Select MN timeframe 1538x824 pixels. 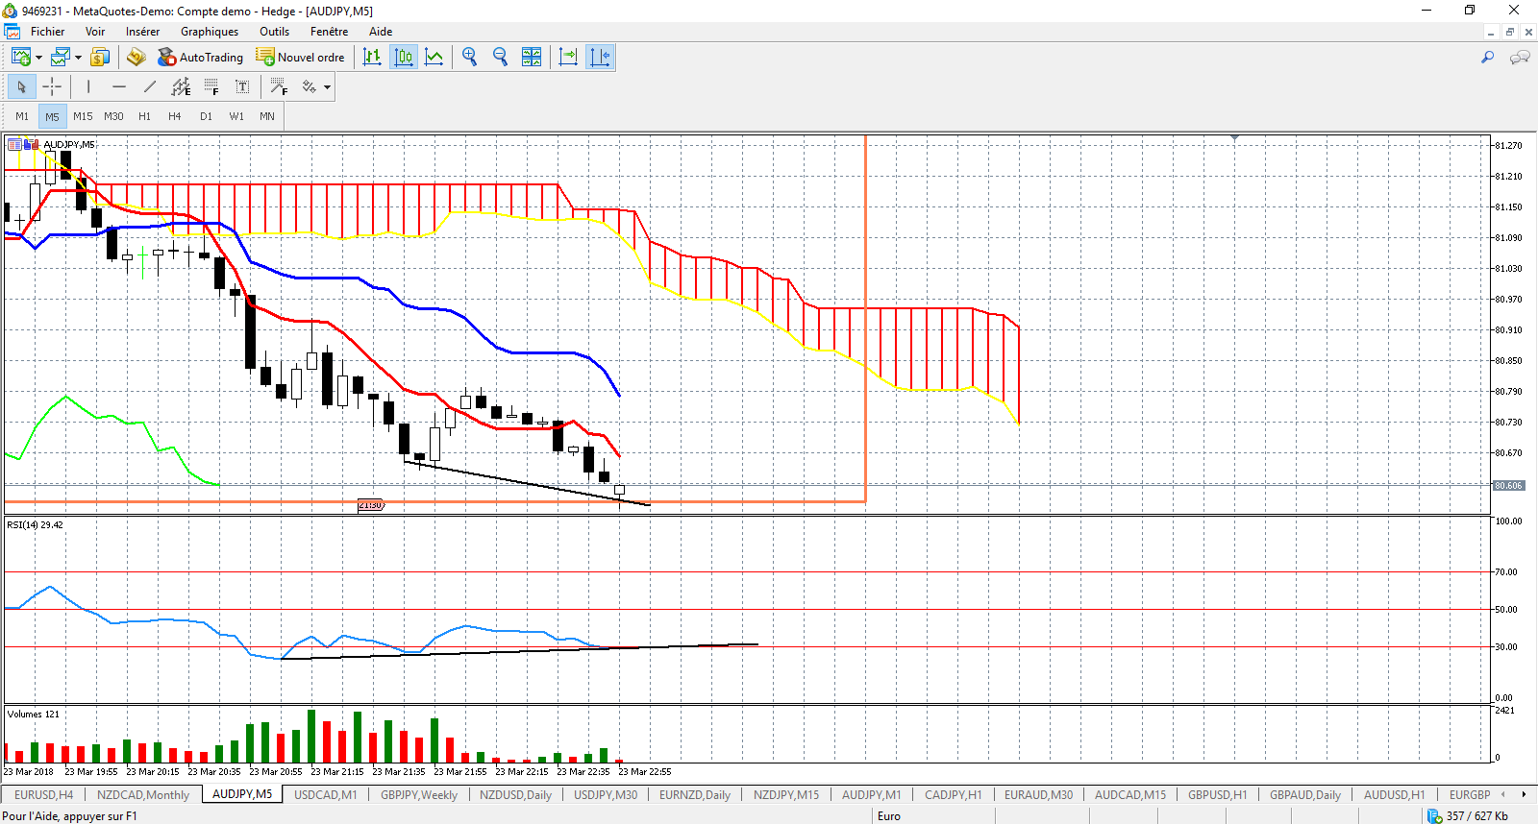coord(267,116)
